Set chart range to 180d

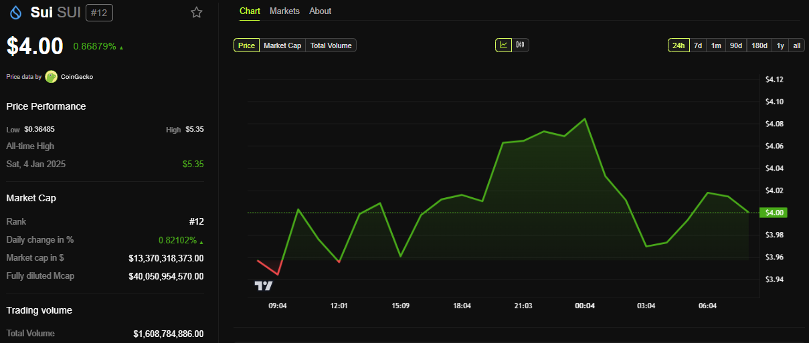tap(759, 45)
